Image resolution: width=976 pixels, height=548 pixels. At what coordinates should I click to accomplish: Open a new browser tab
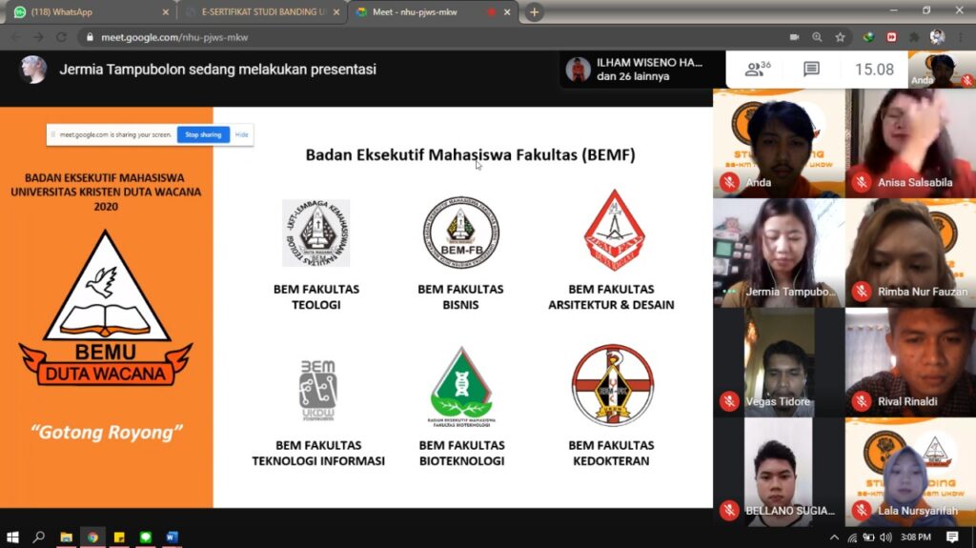[x=534, y=11]
